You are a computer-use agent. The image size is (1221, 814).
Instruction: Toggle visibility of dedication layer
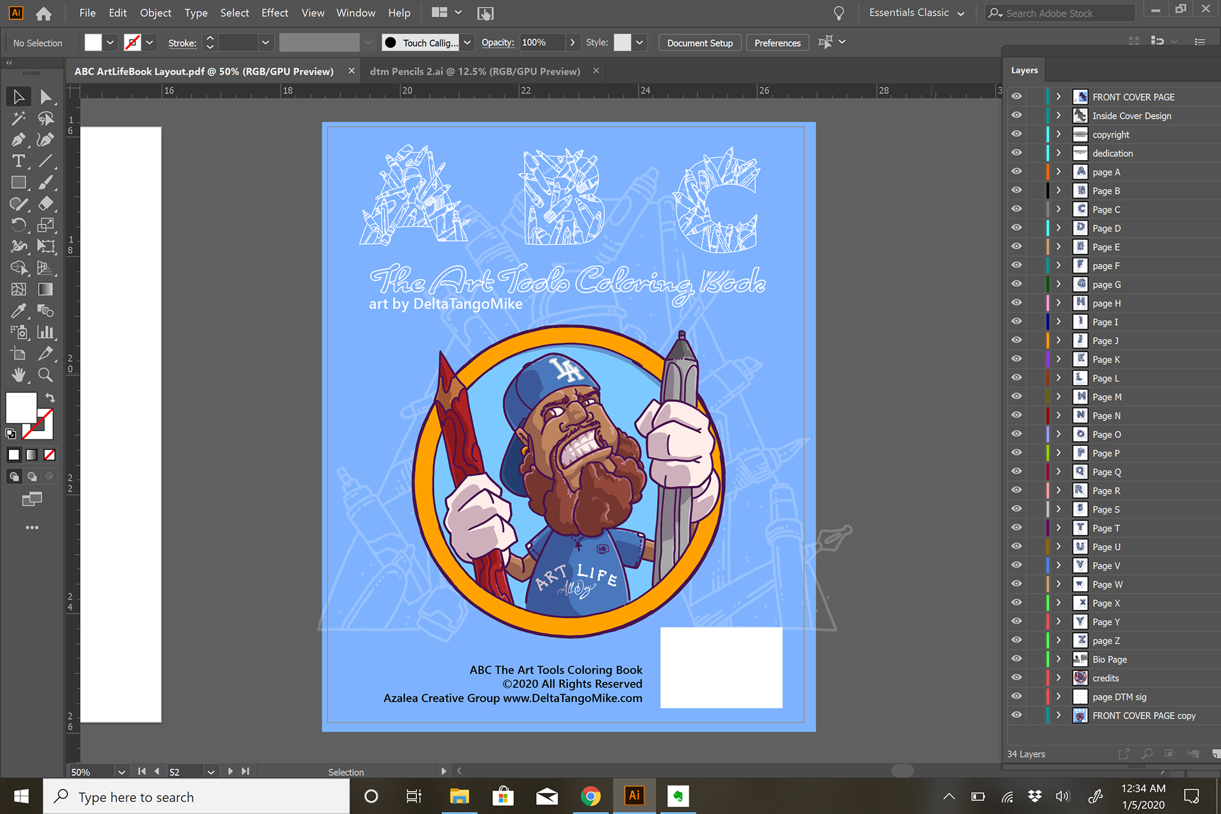pos(1017,153)
